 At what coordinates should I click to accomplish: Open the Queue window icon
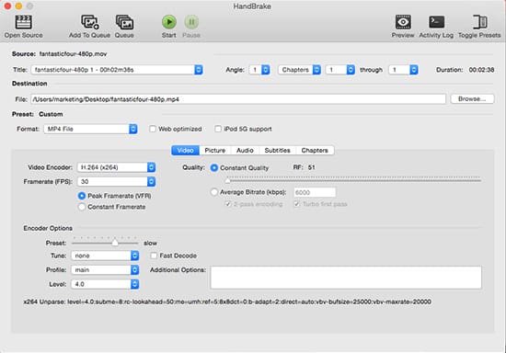click(124, 22)
